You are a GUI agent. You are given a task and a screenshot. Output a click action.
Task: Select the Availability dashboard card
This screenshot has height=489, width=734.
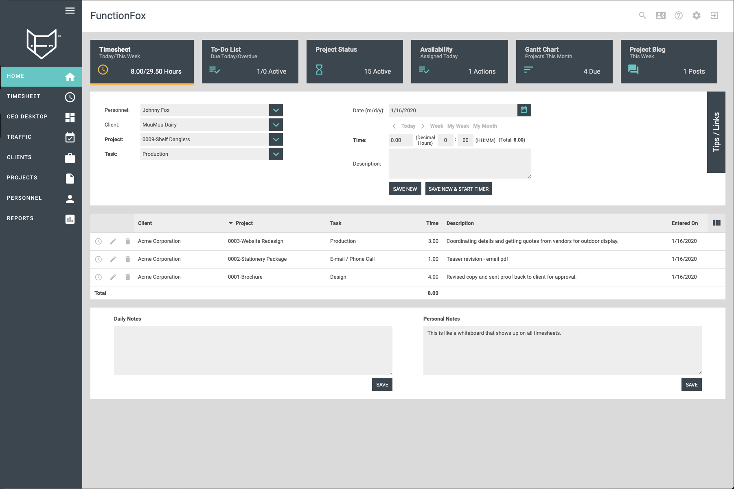coord(460,62)
